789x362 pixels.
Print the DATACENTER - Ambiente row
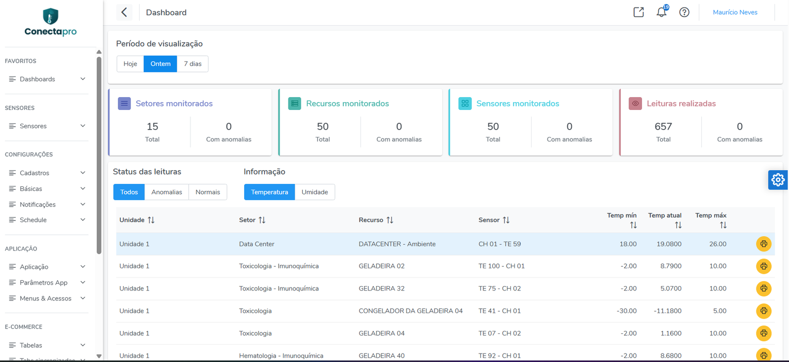point(763,244)
